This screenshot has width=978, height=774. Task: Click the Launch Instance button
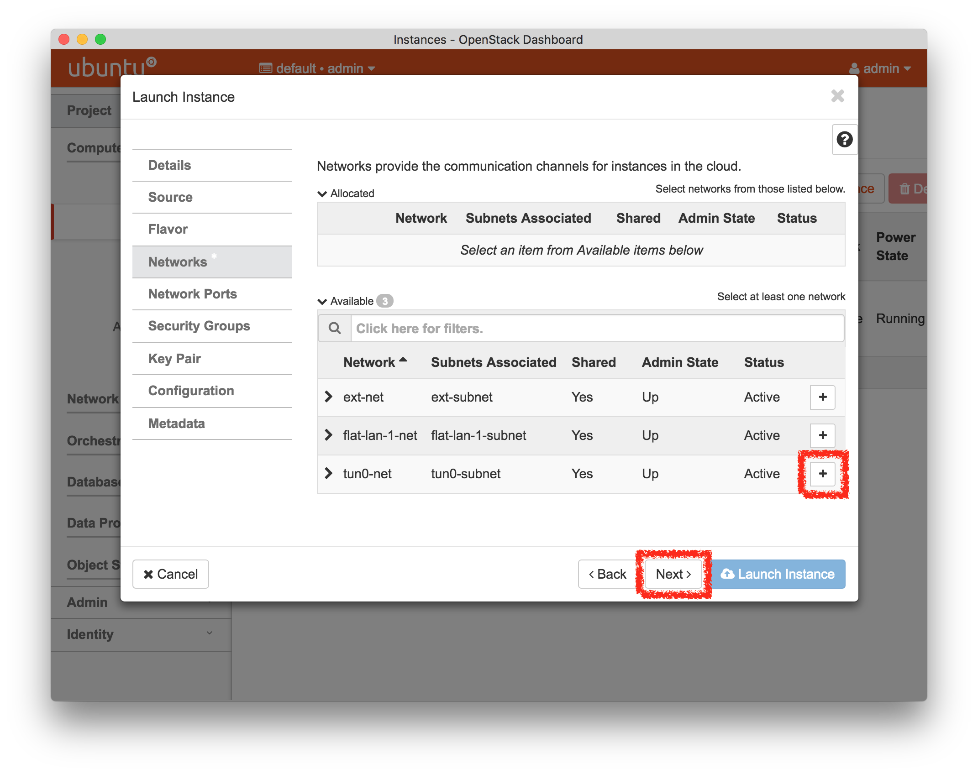tap(778, 574)
